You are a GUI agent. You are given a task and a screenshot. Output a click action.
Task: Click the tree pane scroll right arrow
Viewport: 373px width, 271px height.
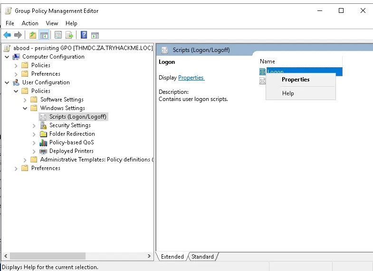(149, 256)
